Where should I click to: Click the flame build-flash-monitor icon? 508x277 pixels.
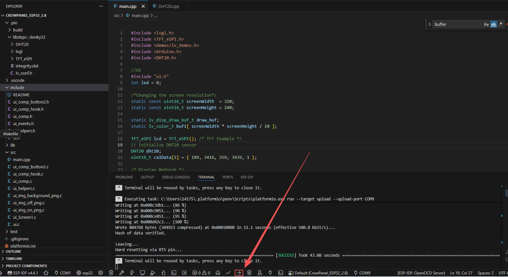163,273
